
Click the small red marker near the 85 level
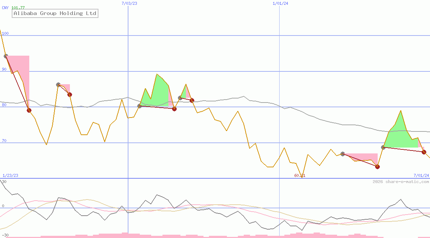click(70, 94)
